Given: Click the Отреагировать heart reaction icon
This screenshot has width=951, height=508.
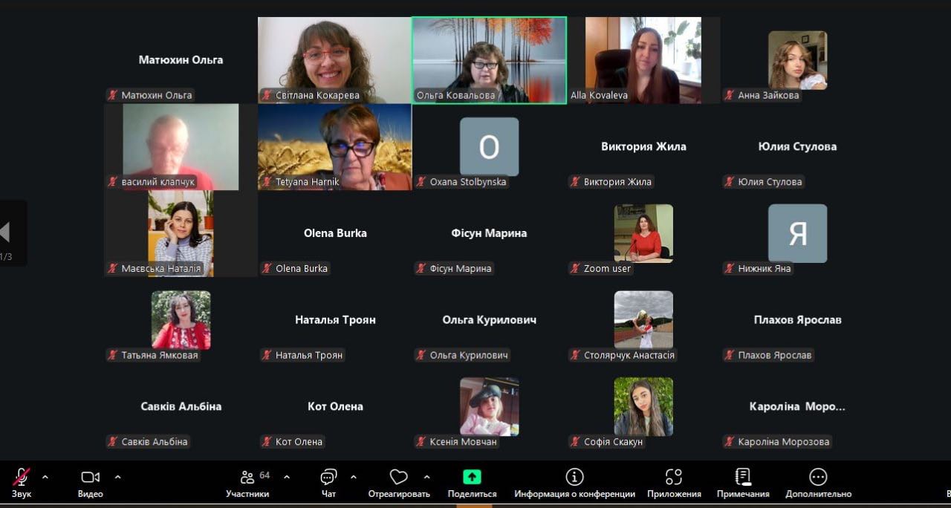Looking at the screenshot, I should pos(399,477).
